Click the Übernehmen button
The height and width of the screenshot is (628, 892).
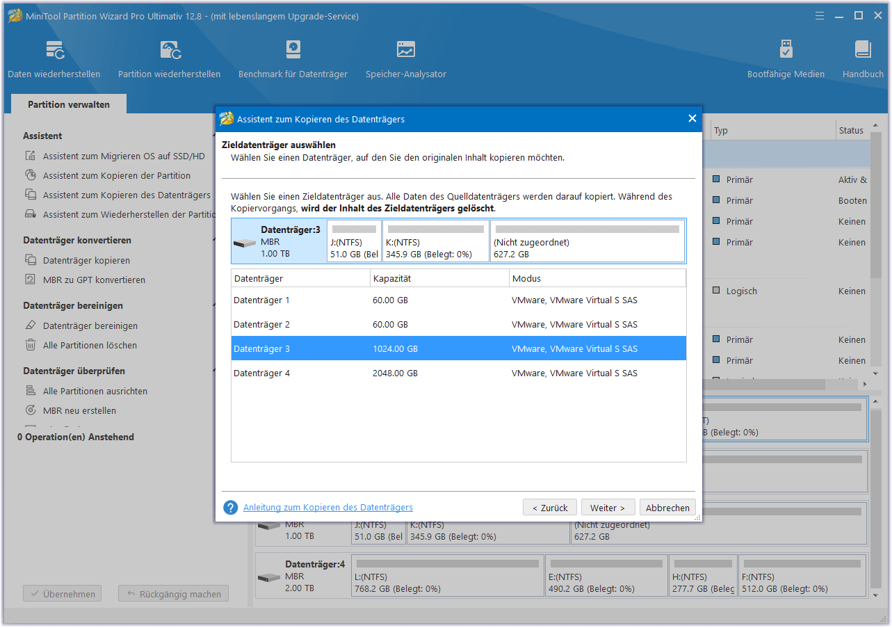click(62, 594)
